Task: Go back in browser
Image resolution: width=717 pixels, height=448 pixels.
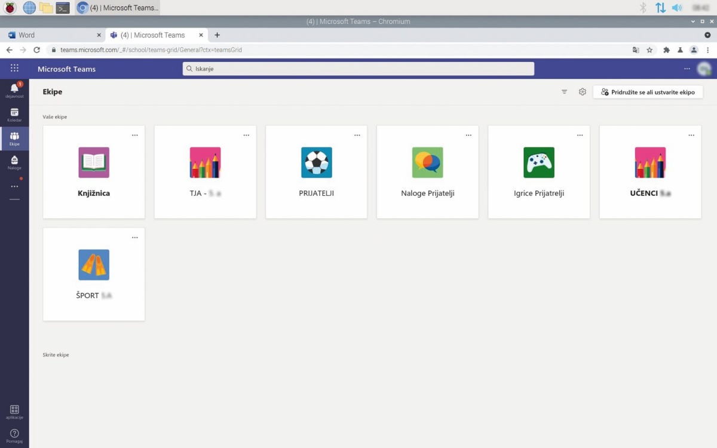Action: tap(9, 50)
